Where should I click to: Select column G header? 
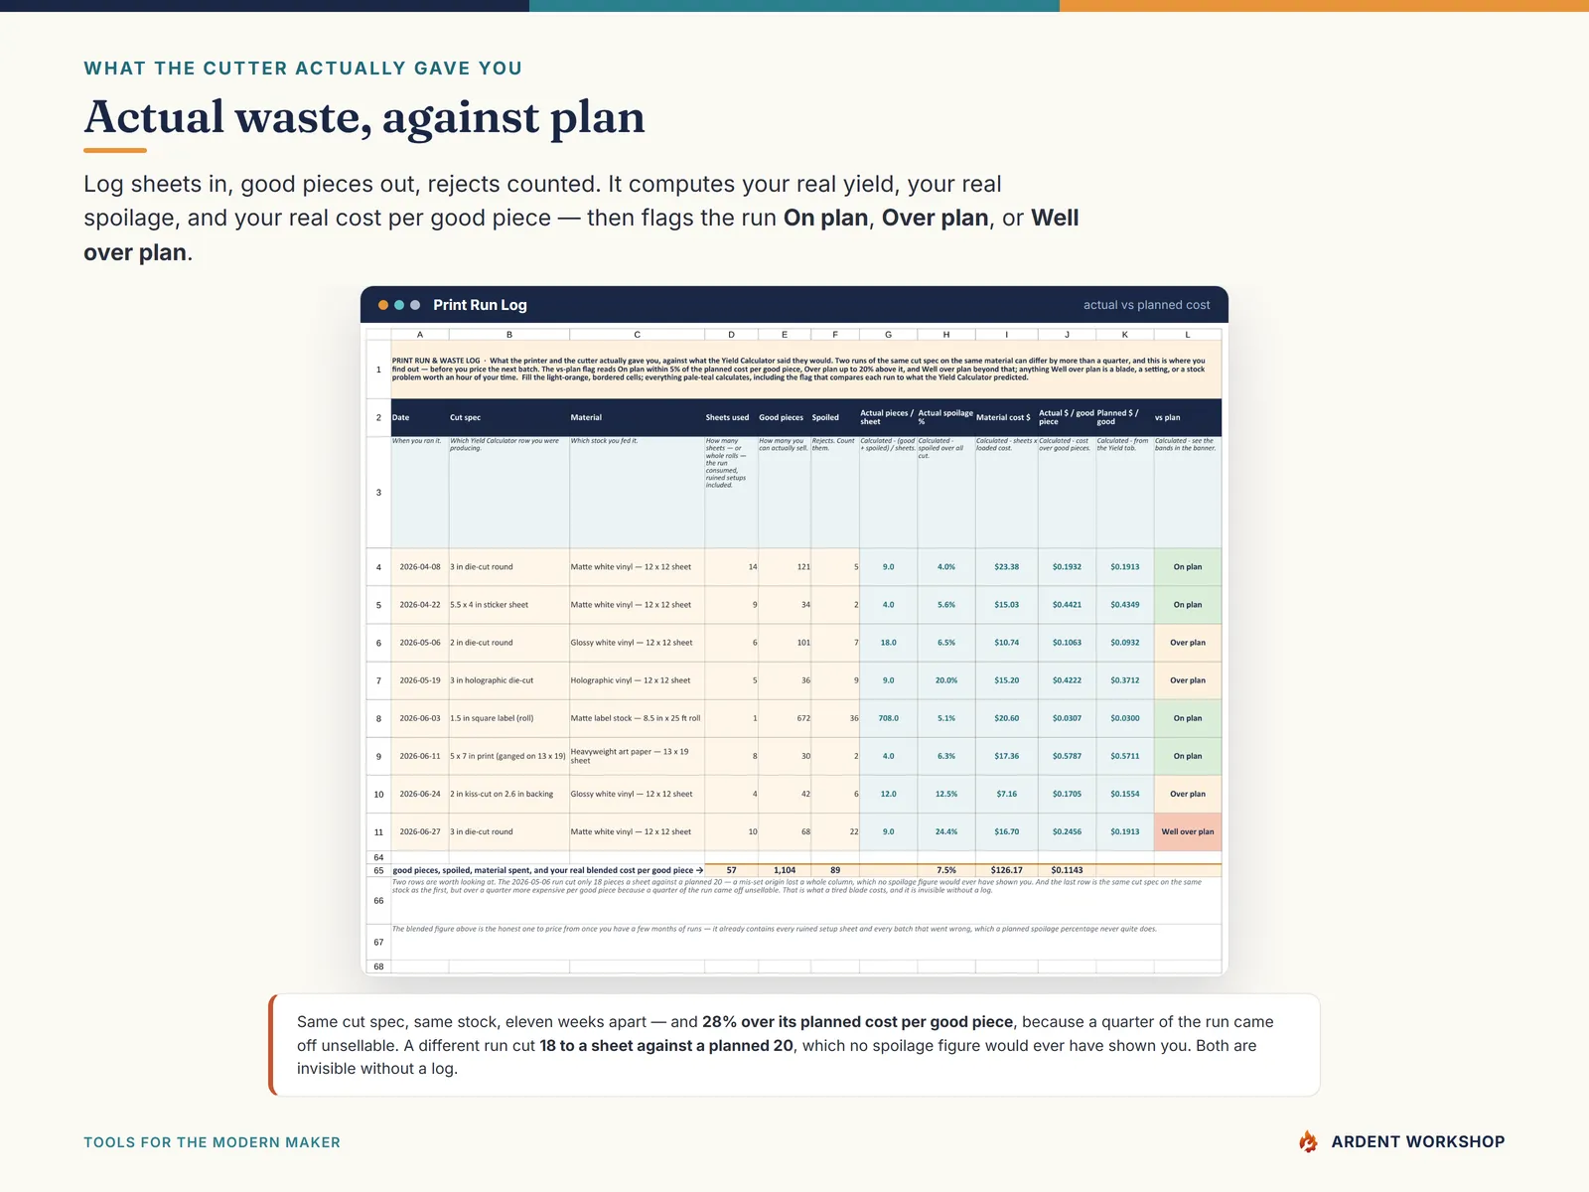888,335
